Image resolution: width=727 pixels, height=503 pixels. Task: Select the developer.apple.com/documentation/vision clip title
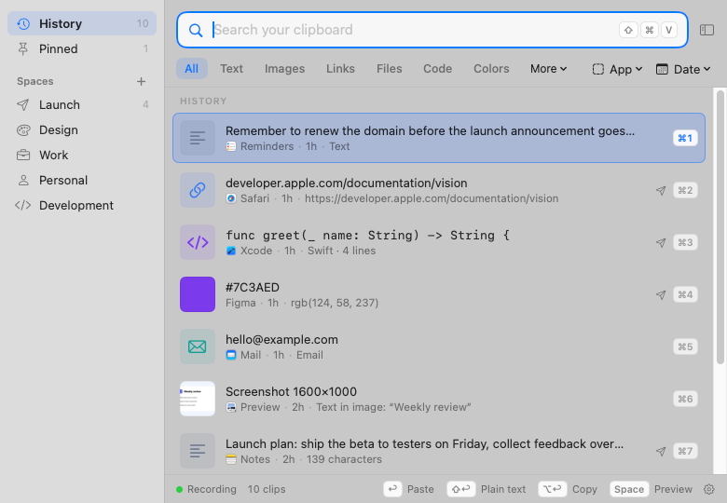point(347,183)
